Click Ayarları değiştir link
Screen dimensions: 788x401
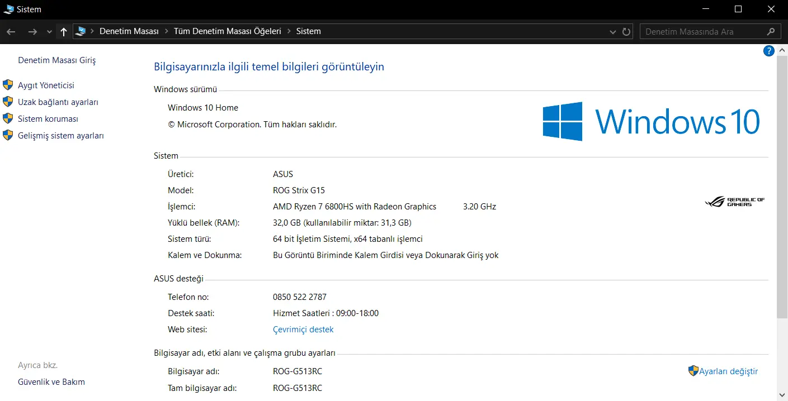(729, 371)
